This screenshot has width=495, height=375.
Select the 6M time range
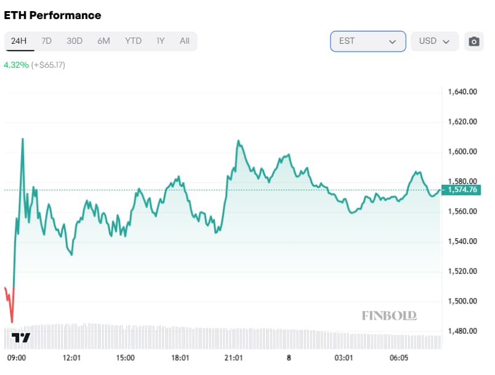click(103, 41)
